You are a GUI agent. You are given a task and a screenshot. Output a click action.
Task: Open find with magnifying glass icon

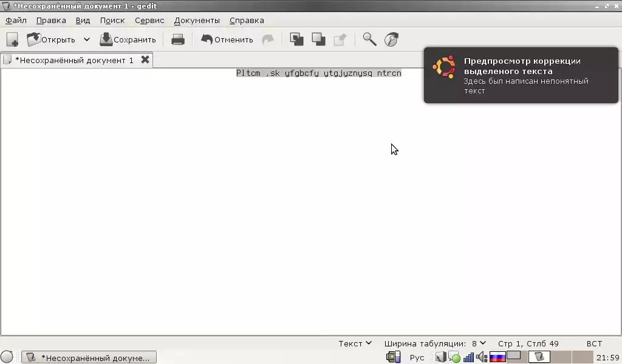[370, 39]
